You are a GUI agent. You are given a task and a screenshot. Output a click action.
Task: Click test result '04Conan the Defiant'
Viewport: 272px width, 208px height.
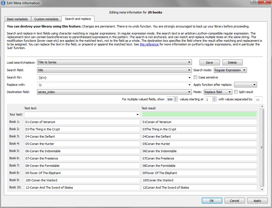199,136
